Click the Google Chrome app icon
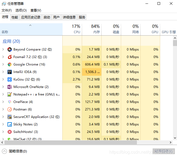 coord(10,64)
